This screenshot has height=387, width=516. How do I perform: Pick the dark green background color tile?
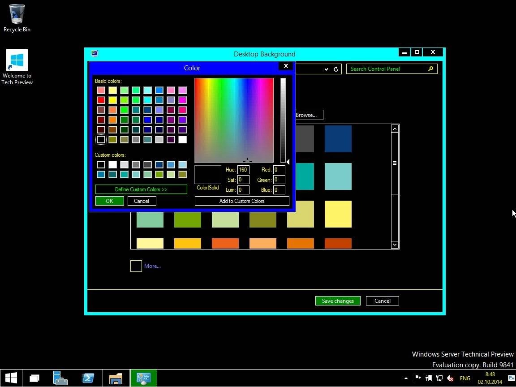pyautogui.click(x=187, y=220)
